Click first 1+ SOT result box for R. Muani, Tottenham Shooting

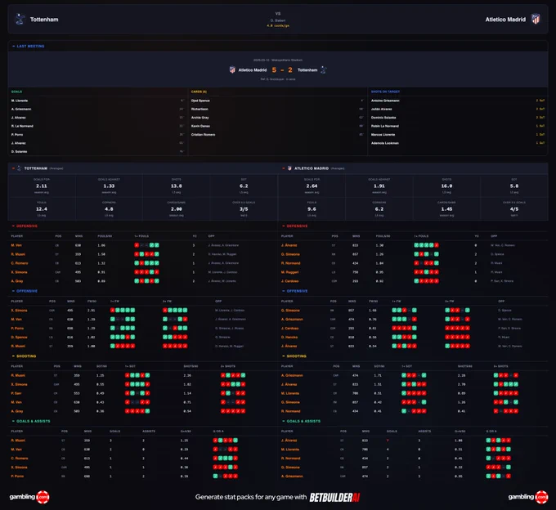point(128,375)
